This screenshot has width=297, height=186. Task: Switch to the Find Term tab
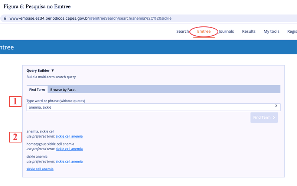point(37,90)
